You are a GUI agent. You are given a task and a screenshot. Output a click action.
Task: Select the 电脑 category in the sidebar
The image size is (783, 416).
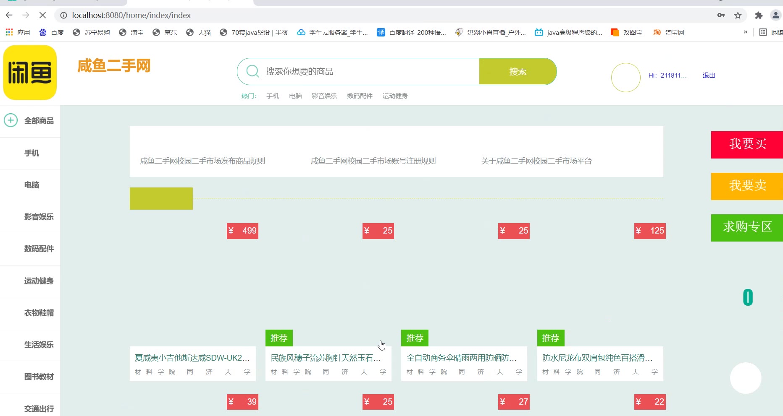(32, 185)
